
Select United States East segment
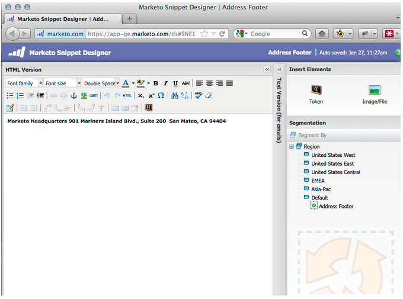point(332,163)
